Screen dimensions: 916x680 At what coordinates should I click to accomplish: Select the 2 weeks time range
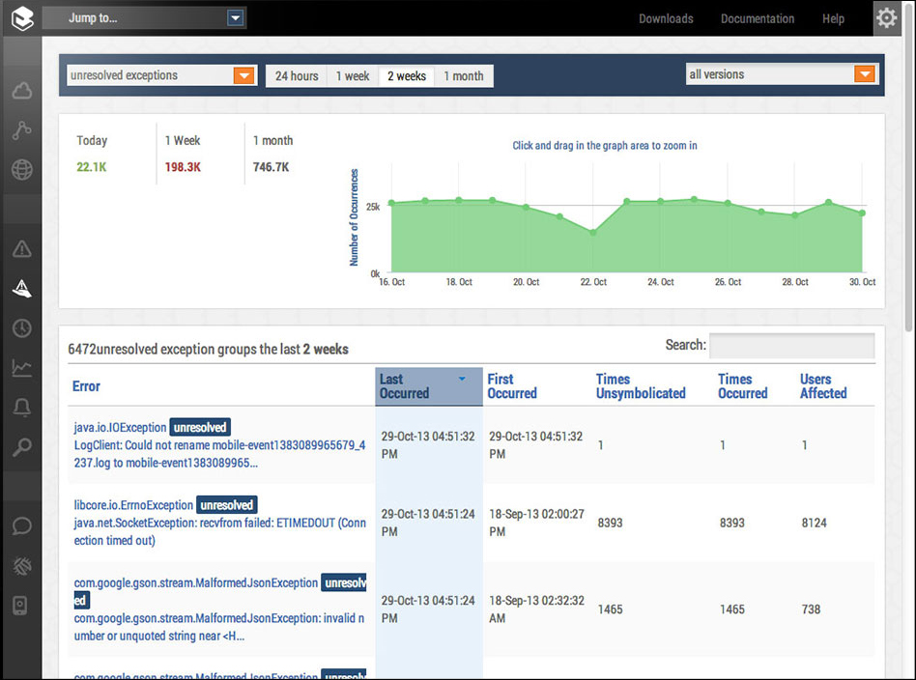click(407, 76)
